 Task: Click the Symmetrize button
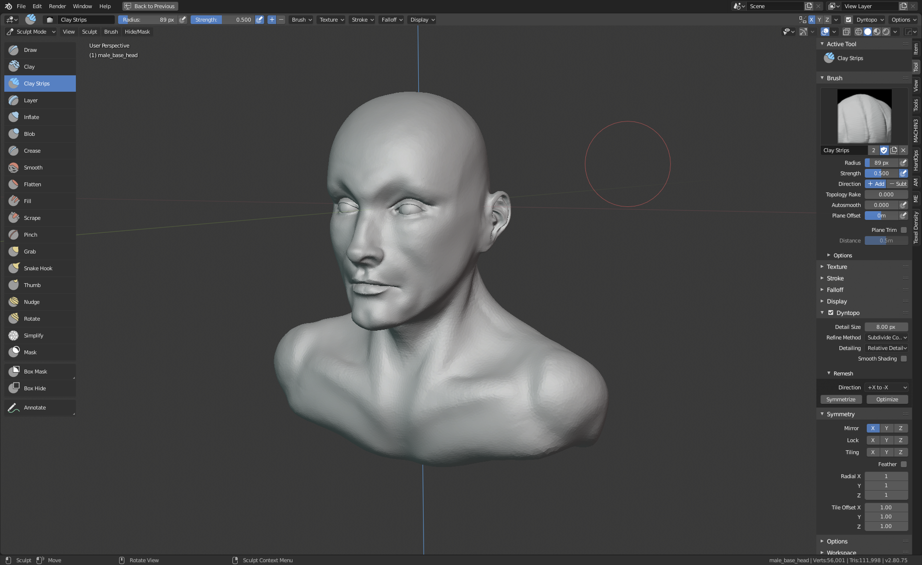pos(841,399)
